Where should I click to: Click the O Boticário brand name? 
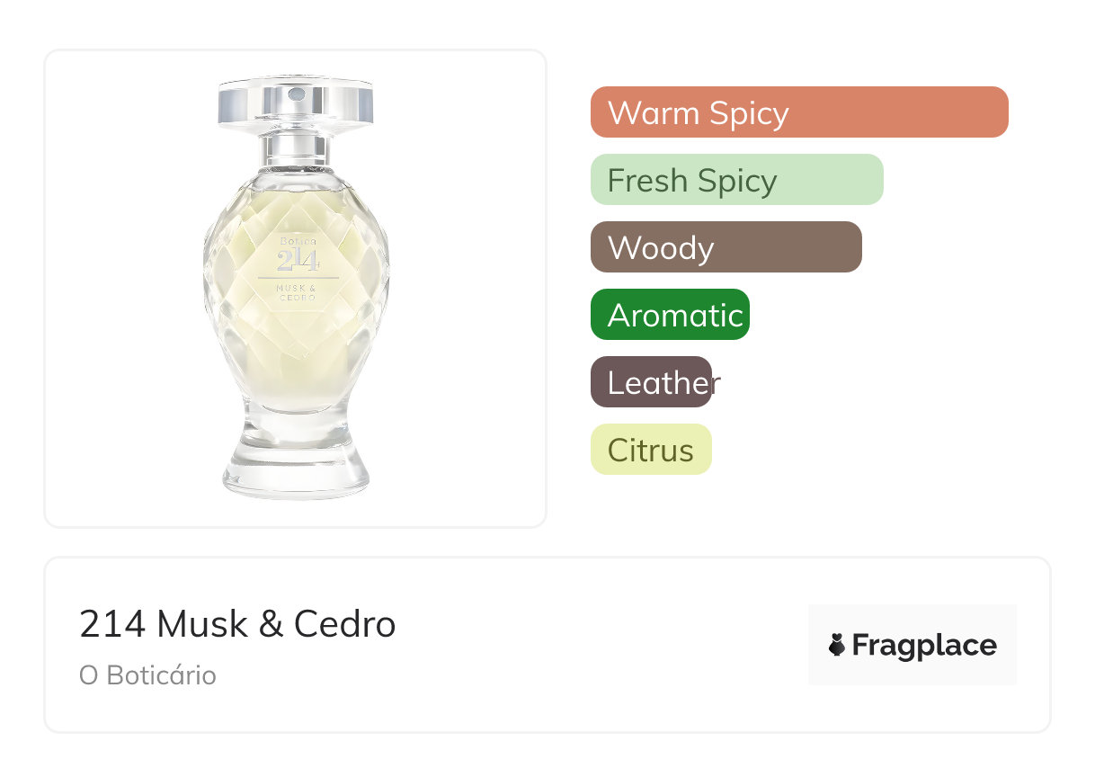point(147,675)
